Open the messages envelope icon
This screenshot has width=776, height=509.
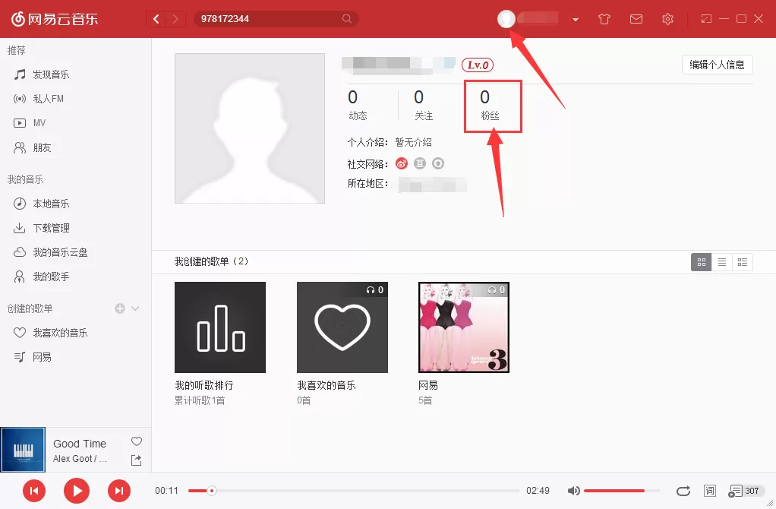(636, 19)
